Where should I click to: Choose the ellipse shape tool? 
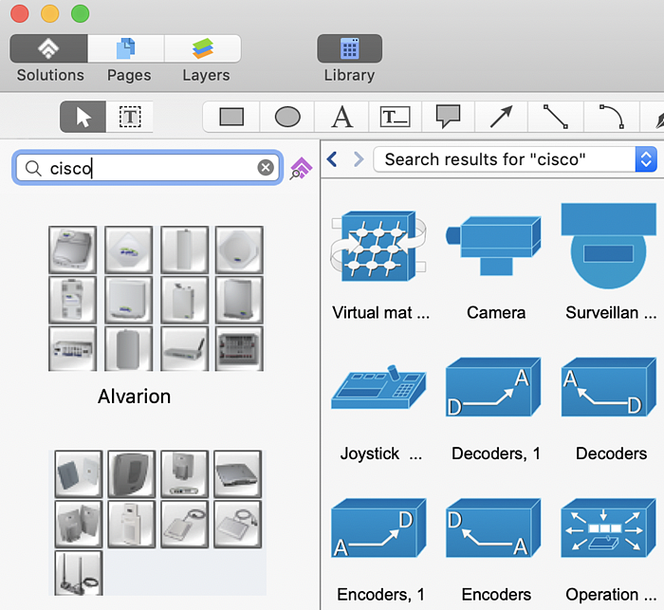287,117
